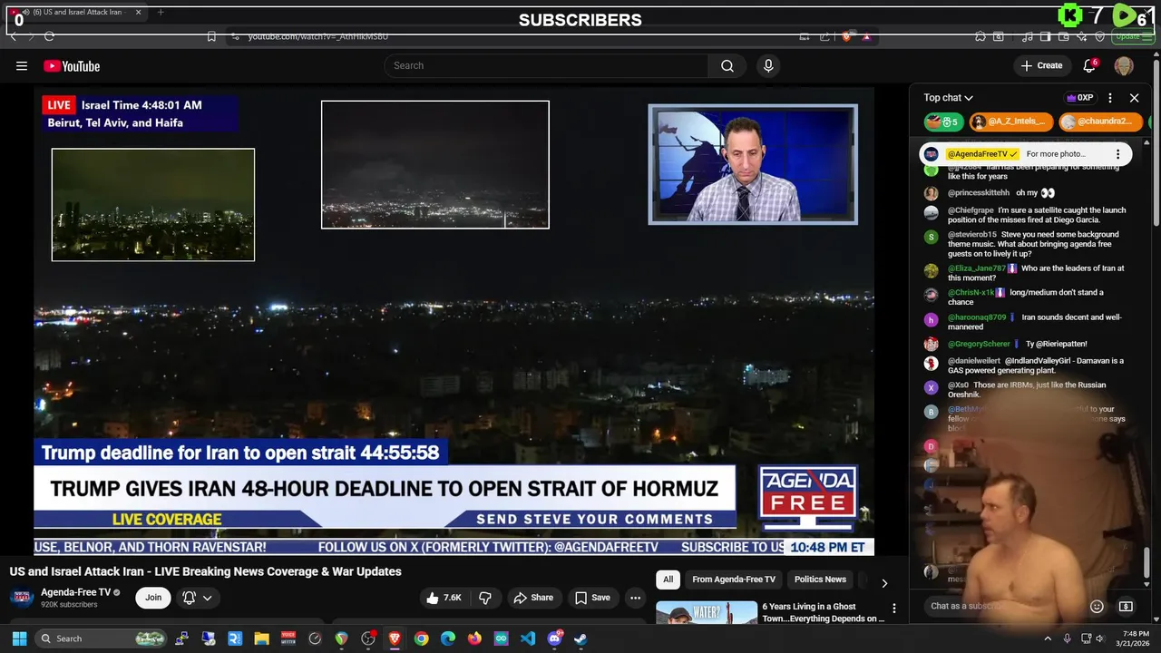The height and width of the screenshot is (653, 1161).
Task: Close the live chat panel
Action: click(x=1134, y=98)
